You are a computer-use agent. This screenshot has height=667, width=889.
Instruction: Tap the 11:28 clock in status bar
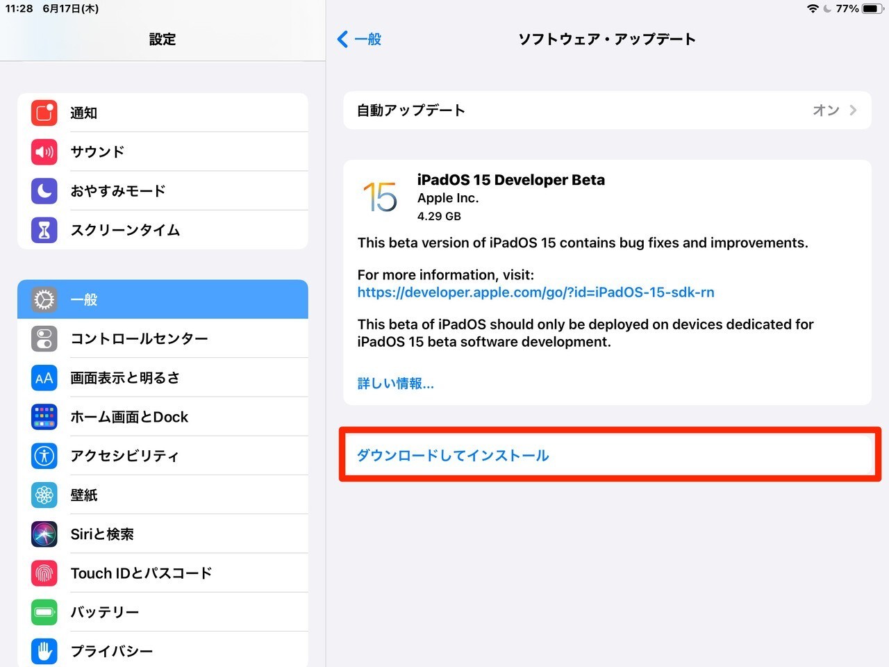coord(19,8)
